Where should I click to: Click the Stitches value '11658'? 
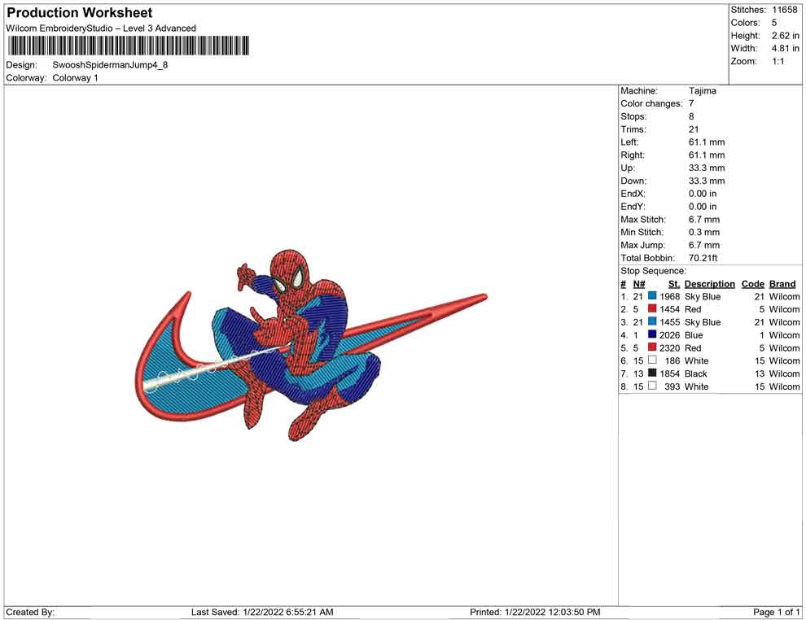785,10
